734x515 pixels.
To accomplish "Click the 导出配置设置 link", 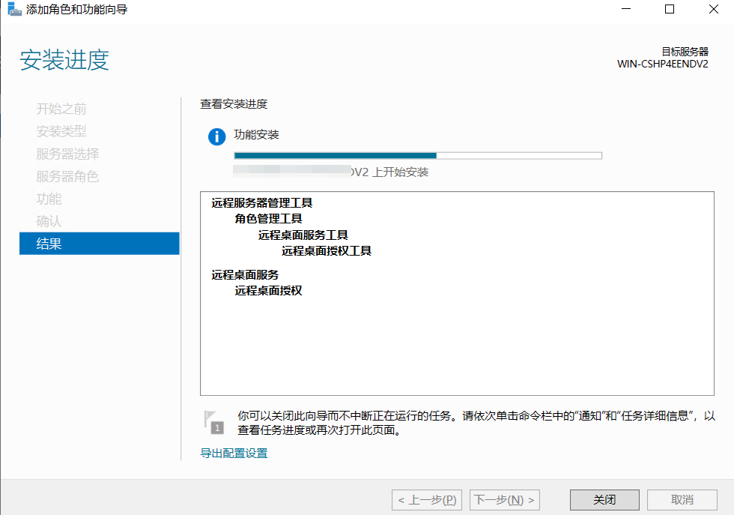I will click(234, 453).
